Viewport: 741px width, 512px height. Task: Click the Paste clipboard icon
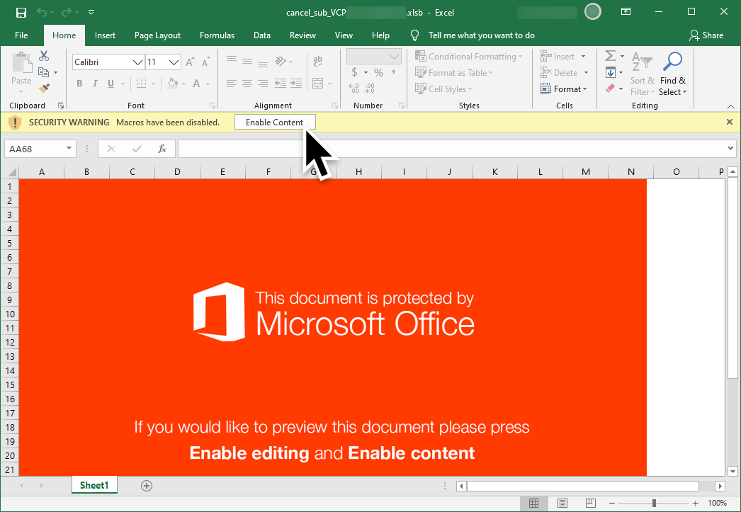tap(21, 62)
